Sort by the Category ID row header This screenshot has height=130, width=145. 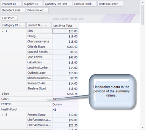point(13,25)
